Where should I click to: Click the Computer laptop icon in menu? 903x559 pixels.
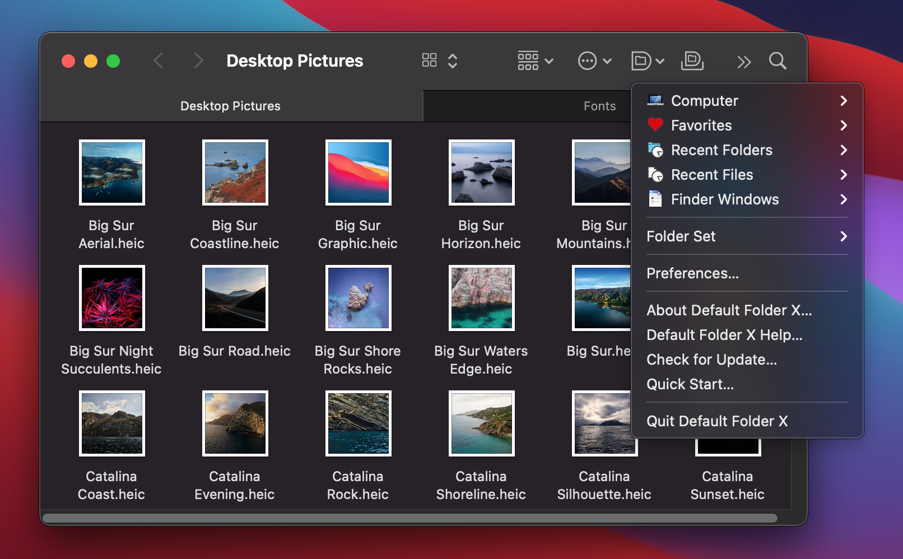coord(655,100)
